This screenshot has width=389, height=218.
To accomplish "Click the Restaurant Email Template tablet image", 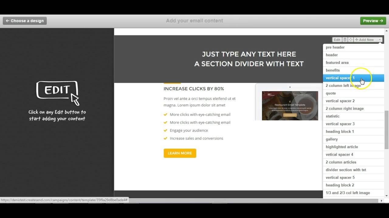I will 289,102.
